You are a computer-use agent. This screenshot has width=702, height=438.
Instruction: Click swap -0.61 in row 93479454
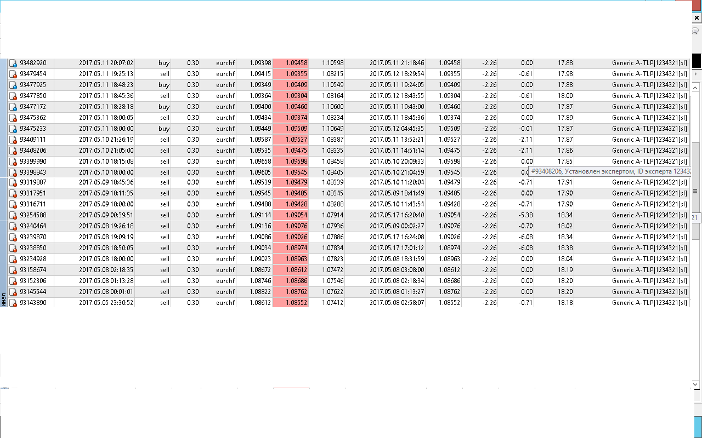(525, 74)
